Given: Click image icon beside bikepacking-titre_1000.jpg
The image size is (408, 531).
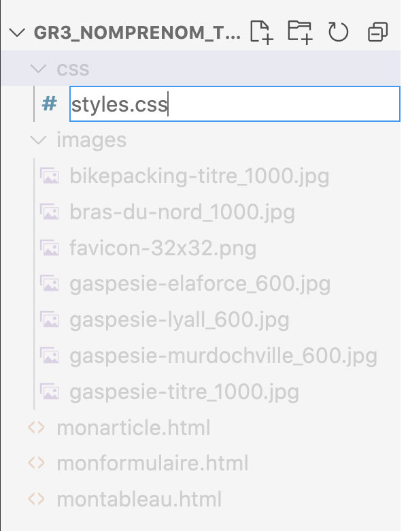Looking at the screenshot, I should click(49, 177).
